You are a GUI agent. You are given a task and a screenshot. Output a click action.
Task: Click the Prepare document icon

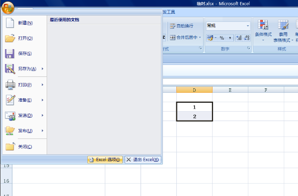tap(10, 100)
